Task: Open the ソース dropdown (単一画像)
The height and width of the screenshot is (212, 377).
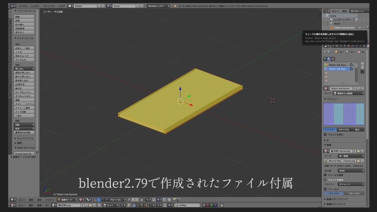Action: tap(351, 156)
